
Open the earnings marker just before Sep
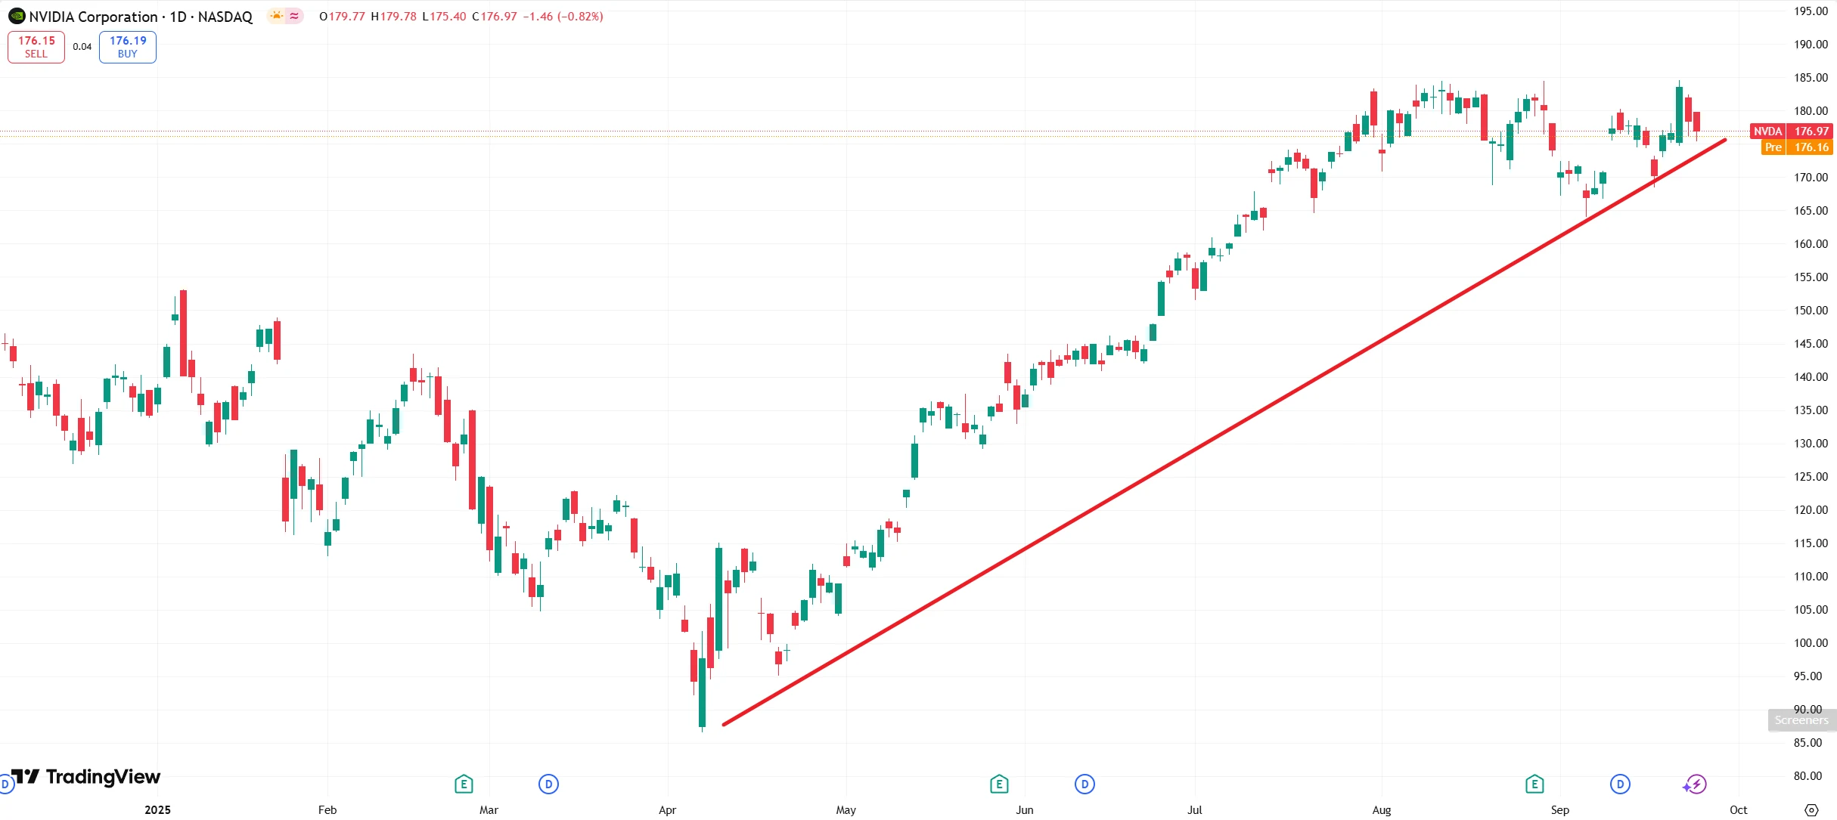point(1534,784)
